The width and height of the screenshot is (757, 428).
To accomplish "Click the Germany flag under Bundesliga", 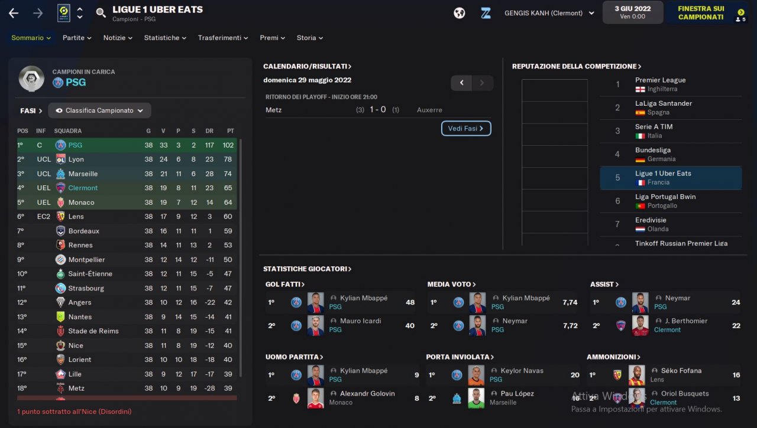I will pos(640,159).
